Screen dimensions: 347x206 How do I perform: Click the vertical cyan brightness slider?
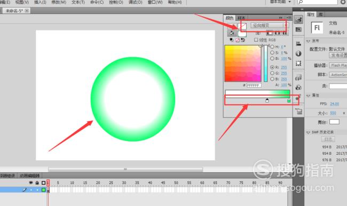(x=265, y=64)
